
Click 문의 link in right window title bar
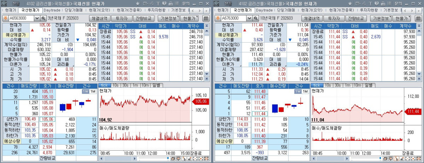coord(398,4)
